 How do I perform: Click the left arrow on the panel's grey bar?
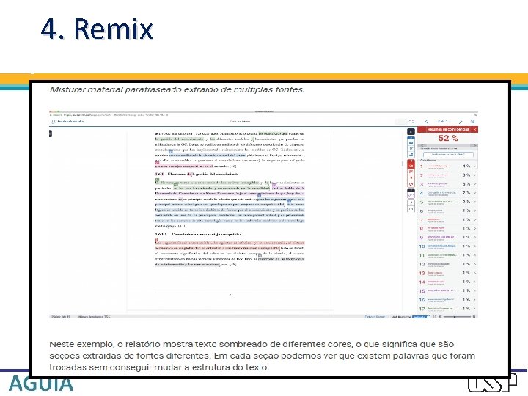(x=422, y=145)
